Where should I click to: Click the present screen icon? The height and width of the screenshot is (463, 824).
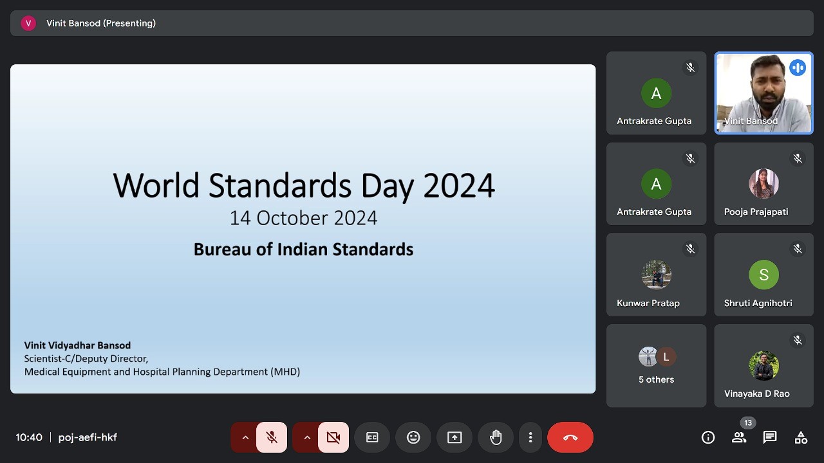[x=454, y=437]
